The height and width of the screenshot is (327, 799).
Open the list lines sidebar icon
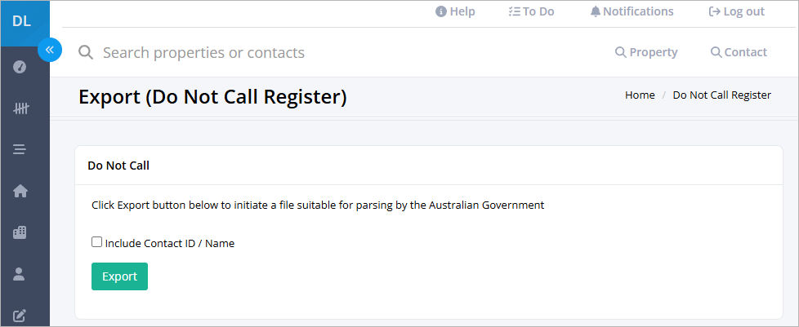20,149
